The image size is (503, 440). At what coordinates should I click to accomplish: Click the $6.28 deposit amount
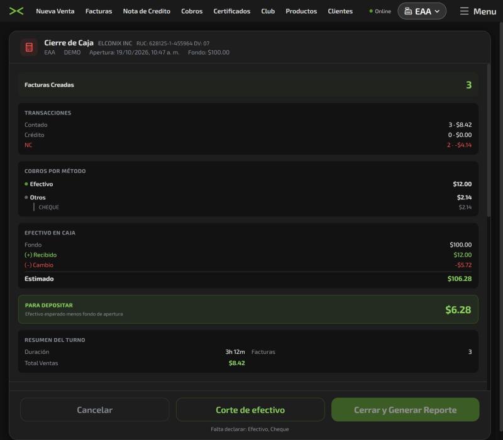(458, 309)
